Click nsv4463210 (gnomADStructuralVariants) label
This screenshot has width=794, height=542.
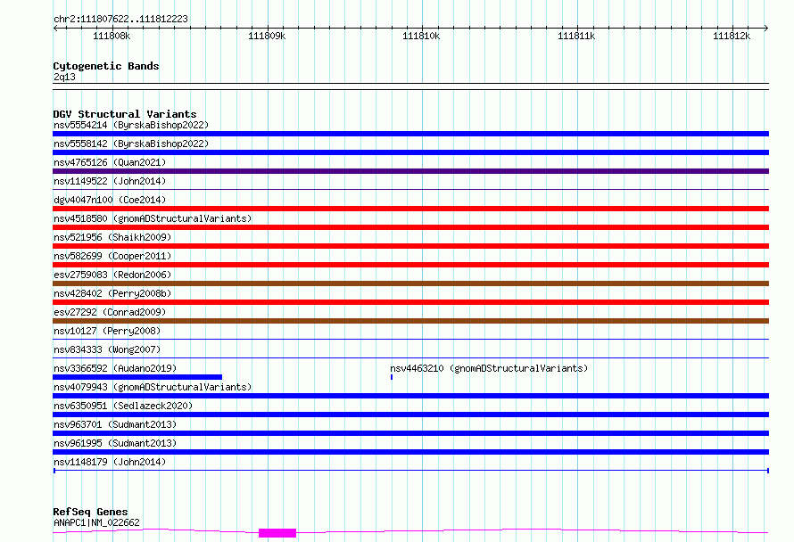(x=489, y=368)
